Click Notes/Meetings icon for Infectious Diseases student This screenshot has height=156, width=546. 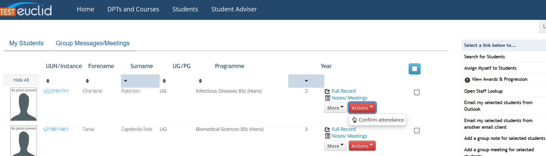tap(327, 98)
